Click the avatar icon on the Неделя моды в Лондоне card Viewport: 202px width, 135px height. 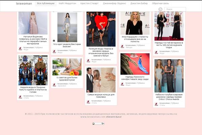point(20,97)
